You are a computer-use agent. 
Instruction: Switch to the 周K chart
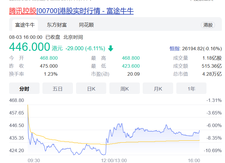tap(124, 88)
